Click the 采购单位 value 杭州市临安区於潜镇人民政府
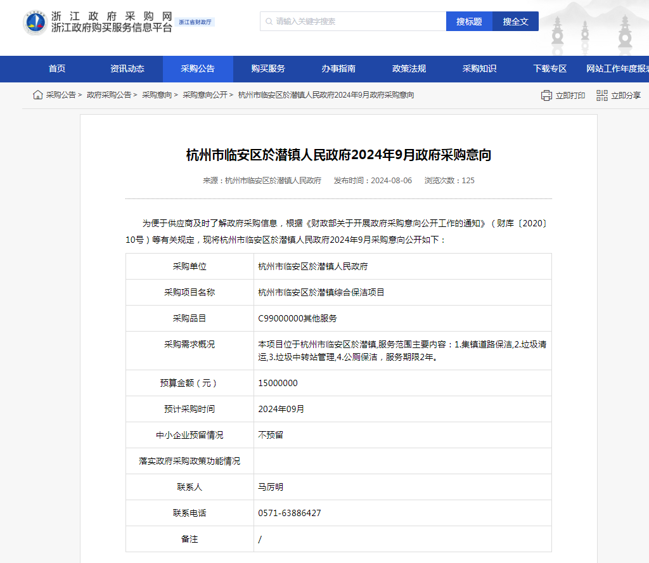 (313, 266)
